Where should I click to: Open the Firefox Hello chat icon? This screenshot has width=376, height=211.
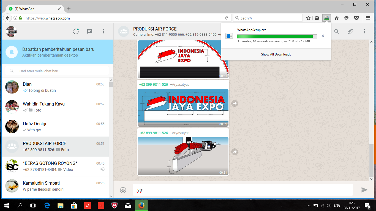pos(346,18)
